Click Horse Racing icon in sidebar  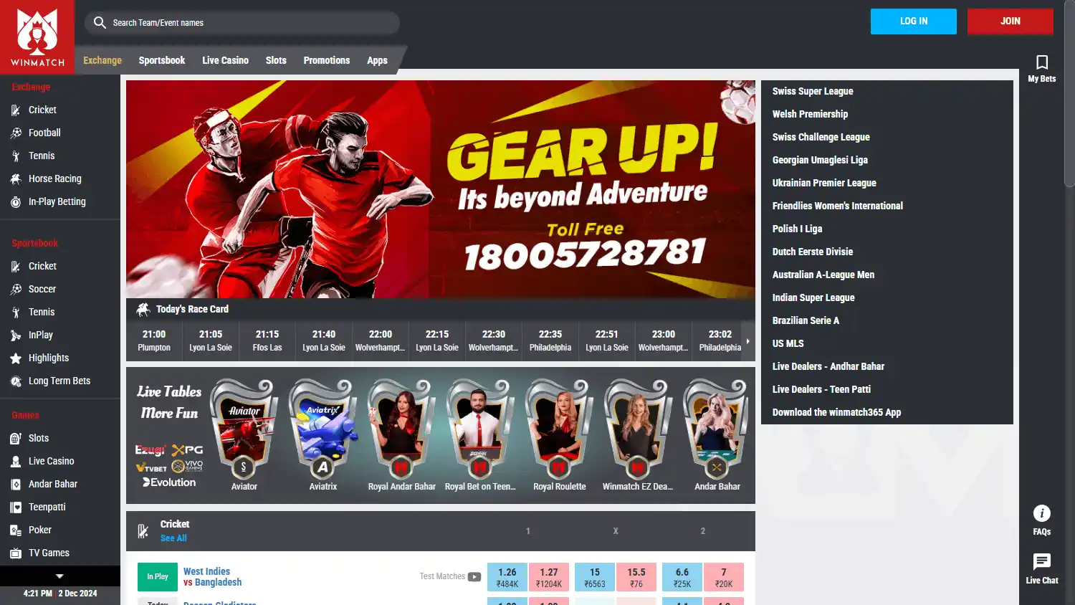tap(16, 179)
